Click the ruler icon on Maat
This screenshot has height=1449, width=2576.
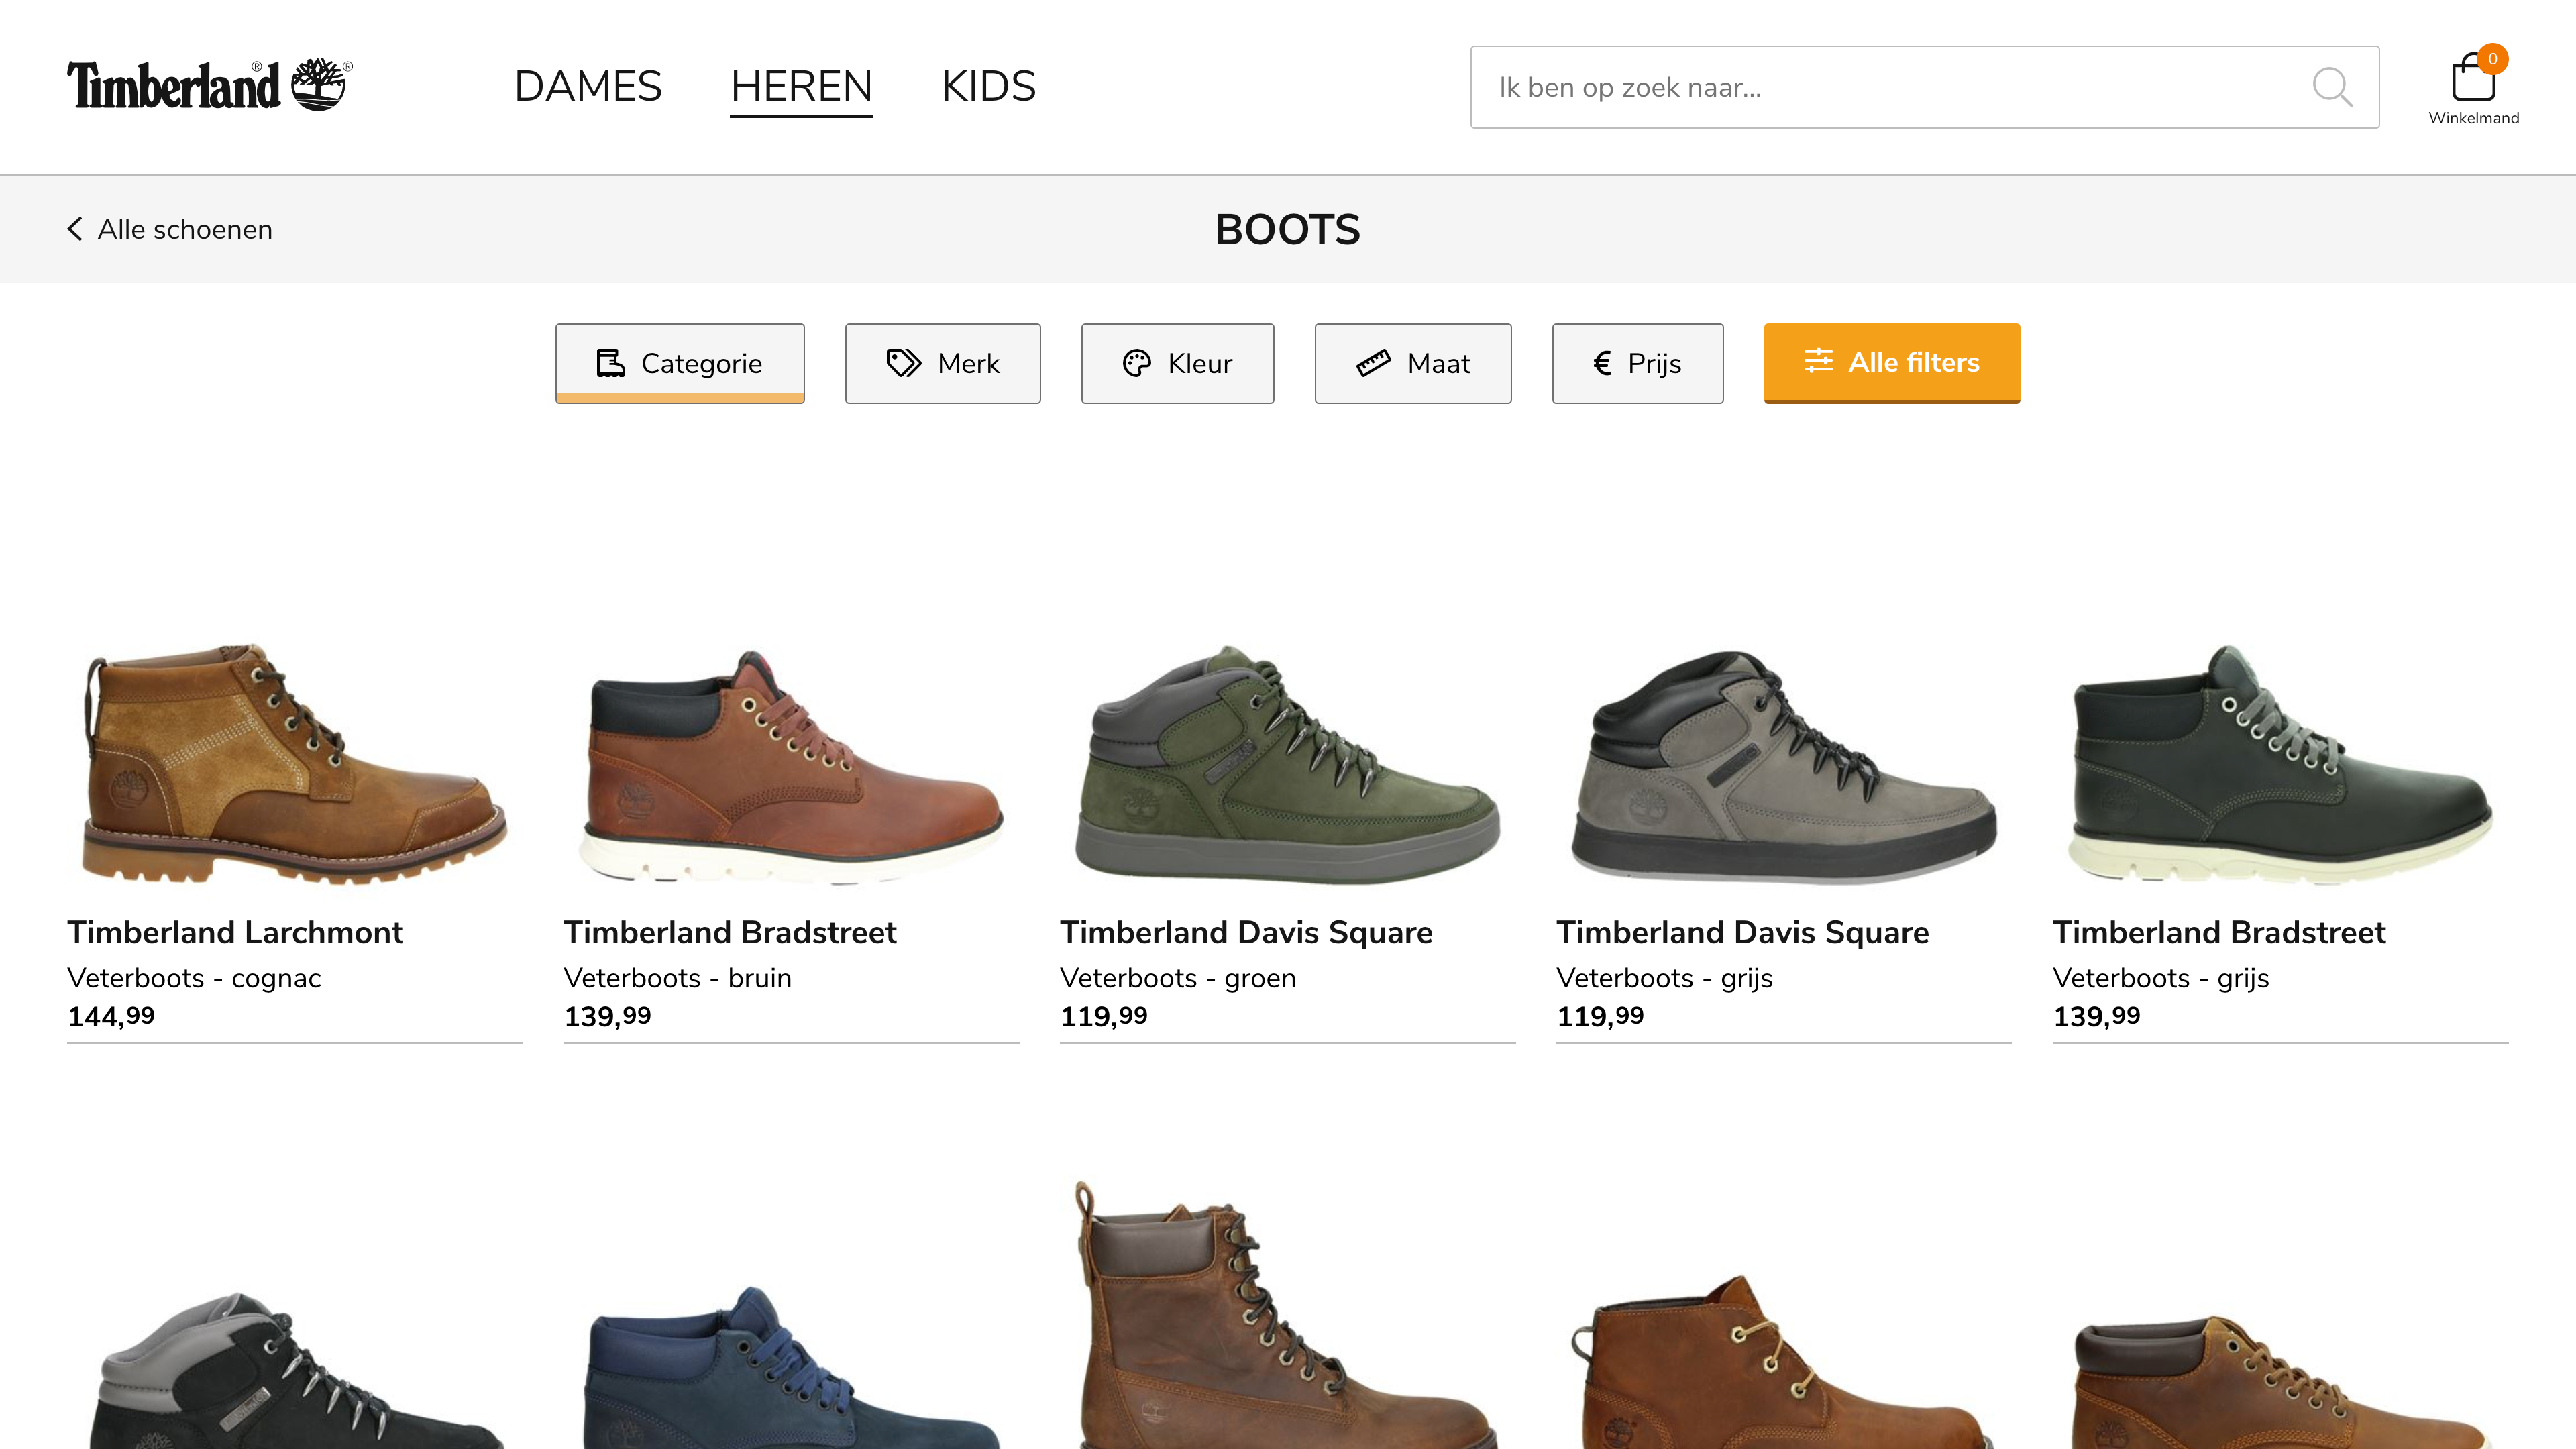click(1373, 363)
